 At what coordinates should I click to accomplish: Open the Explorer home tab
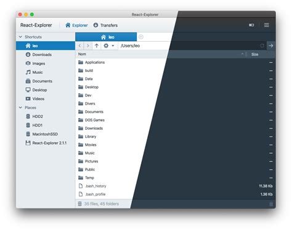(x=76, y=25)
